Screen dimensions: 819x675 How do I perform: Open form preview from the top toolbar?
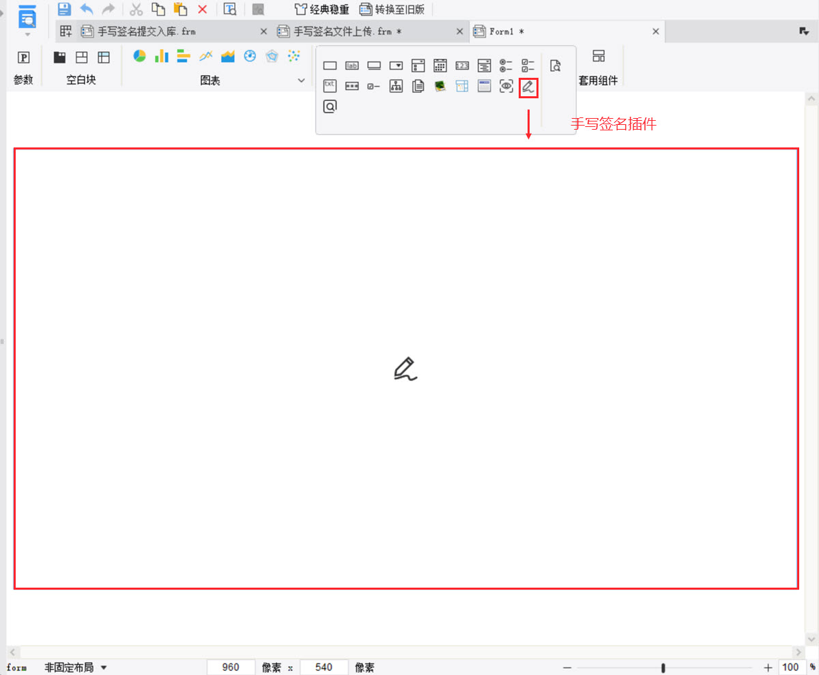[230, 9]
